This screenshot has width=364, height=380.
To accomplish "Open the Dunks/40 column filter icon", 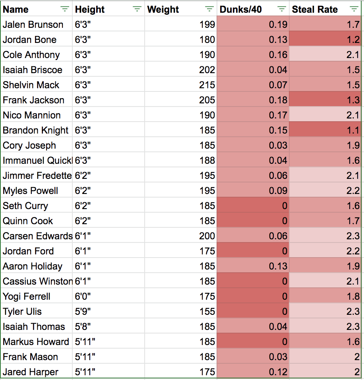I will [x=282, y=9].
